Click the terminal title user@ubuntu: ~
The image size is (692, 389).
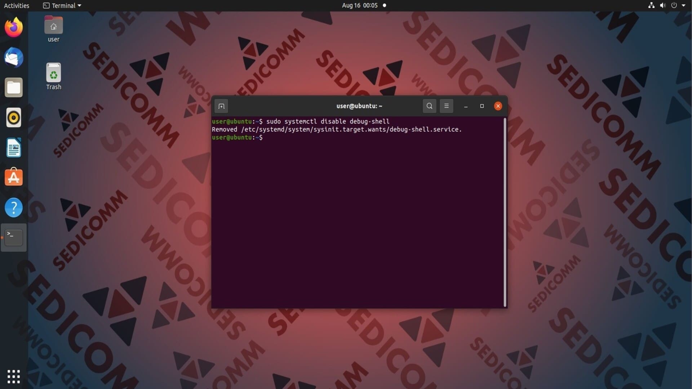359,106
